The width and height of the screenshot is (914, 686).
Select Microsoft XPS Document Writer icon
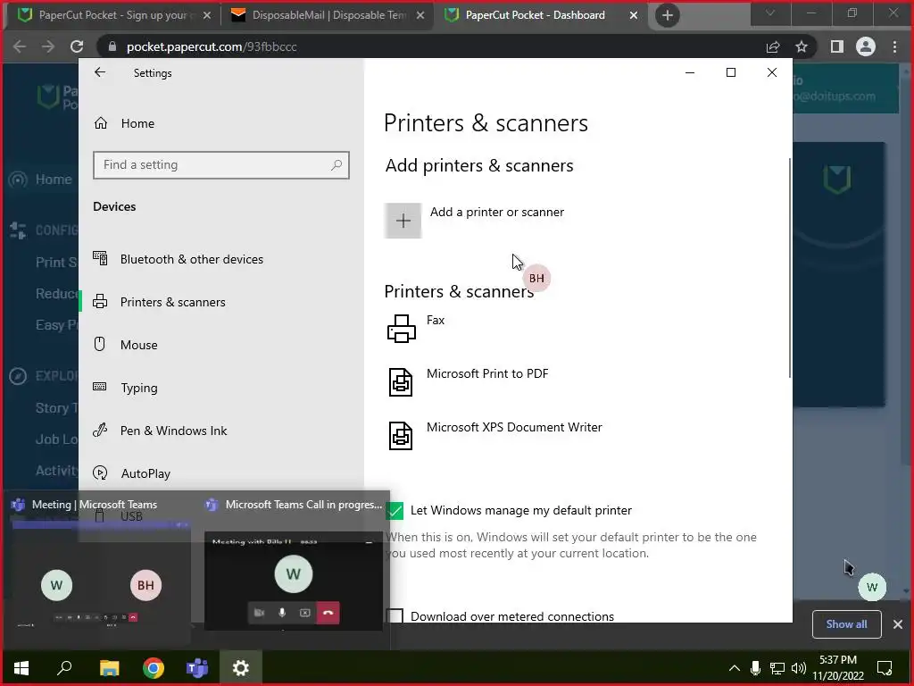coord(401,436)
